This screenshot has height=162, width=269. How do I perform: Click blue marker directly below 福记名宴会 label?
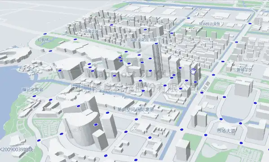[x=34, y=96]
